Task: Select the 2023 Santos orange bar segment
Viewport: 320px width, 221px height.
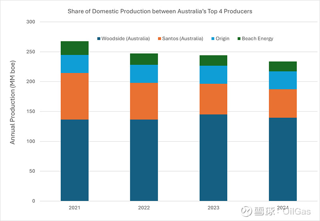Action: click(x=214, y=99)
